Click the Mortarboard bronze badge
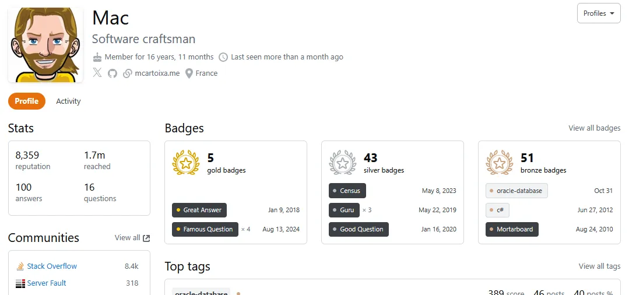Image resolution: width=629 pixels, height=295 pixels. 512,229
